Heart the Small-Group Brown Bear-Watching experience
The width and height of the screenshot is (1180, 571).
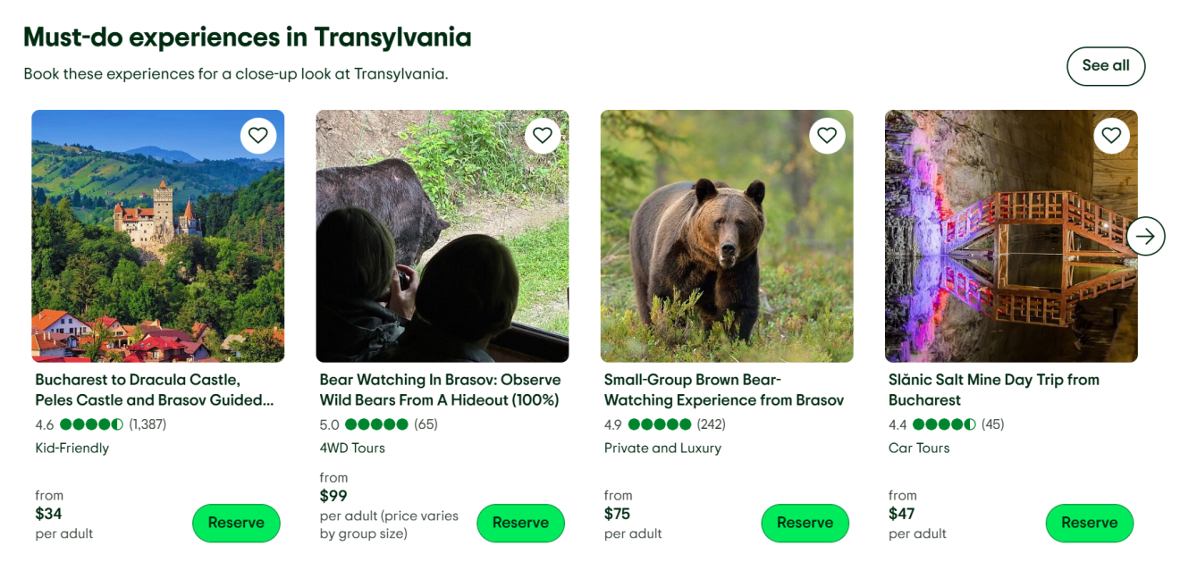point(827,136)
